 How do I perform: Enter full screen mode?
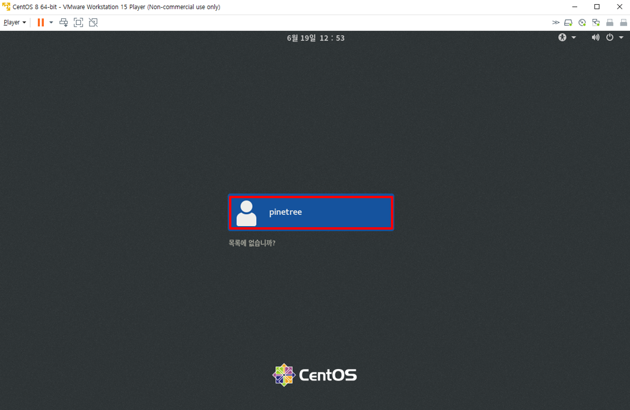78,23
